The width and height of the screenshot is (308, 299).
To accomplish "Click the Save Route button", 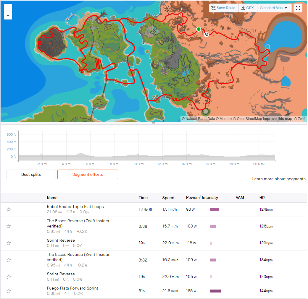I will 223,8.
